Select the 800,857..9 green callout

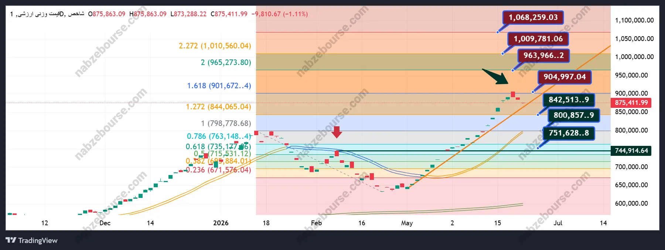click(x=573, y=115)
